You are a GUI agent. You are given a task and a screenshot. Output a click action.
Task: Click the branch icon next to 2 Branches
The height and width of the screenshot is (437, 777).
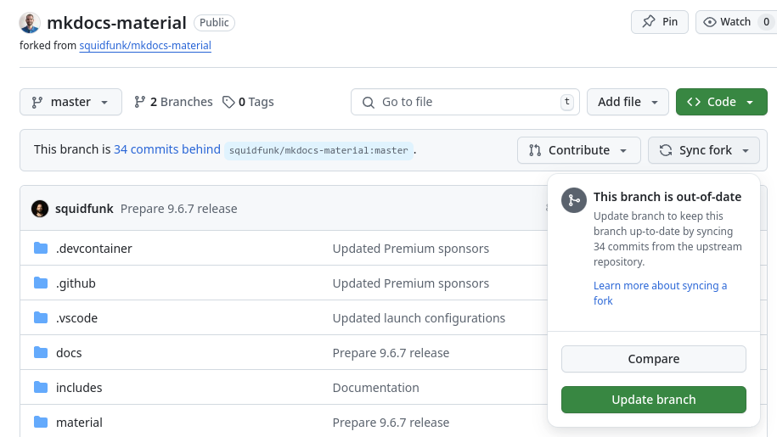tap(140, 102)
